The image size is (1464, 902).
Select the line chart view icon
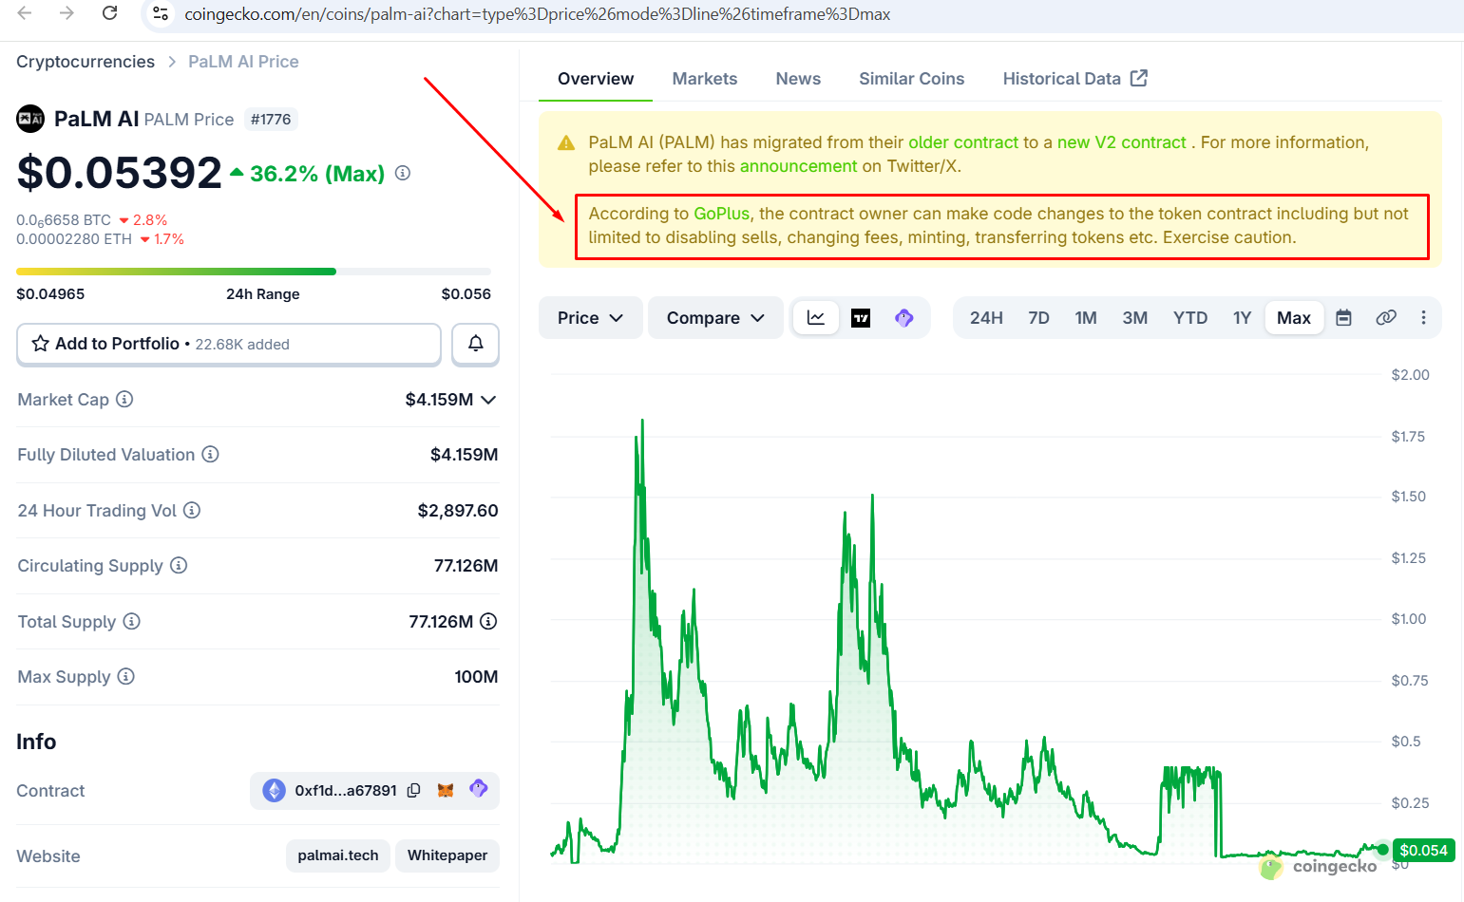(x=816, y=318)
